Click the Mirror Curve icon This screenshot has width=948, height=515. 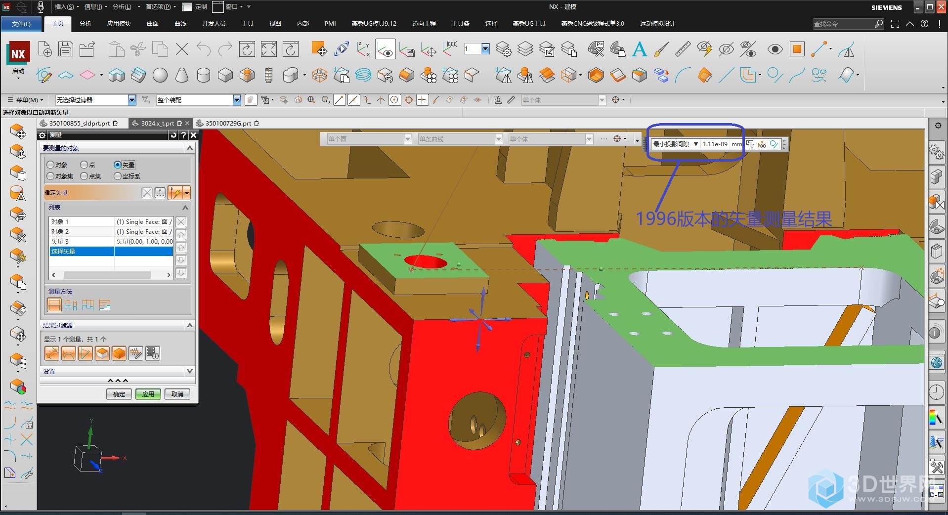tap(847, 49)
